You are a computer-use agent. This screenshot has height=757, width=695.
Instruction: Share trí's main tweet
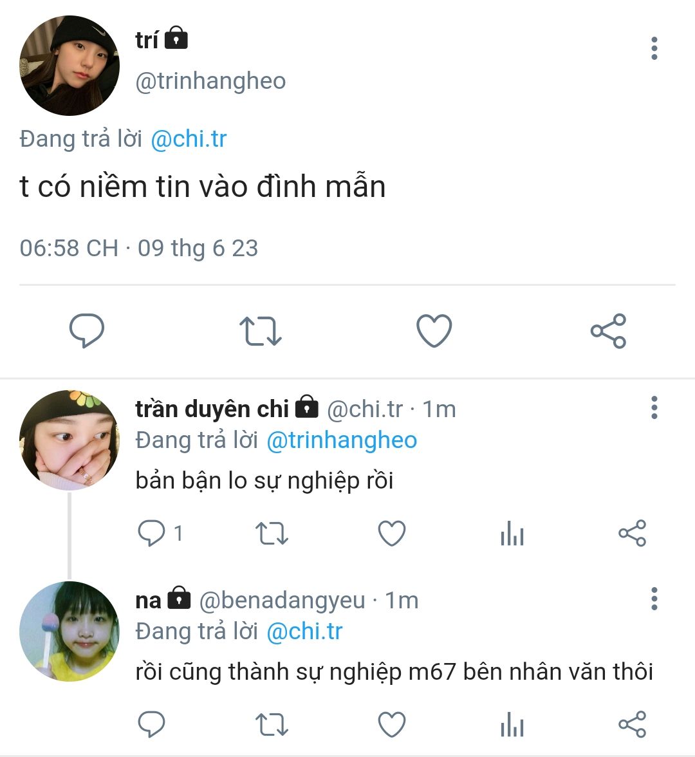pos(608,331)
